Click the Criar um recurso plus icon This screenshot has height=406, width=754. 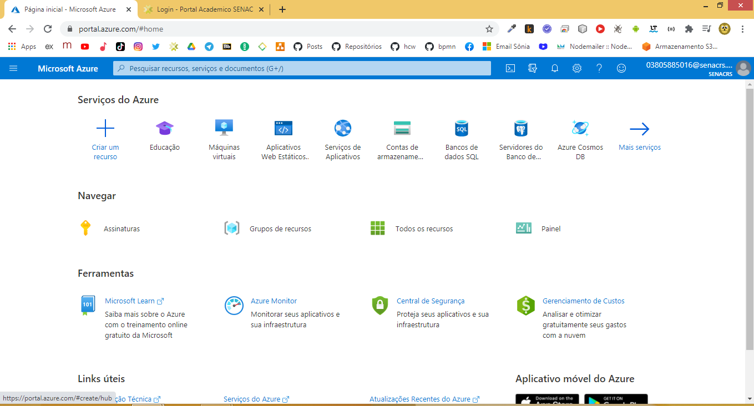(105, 129)
